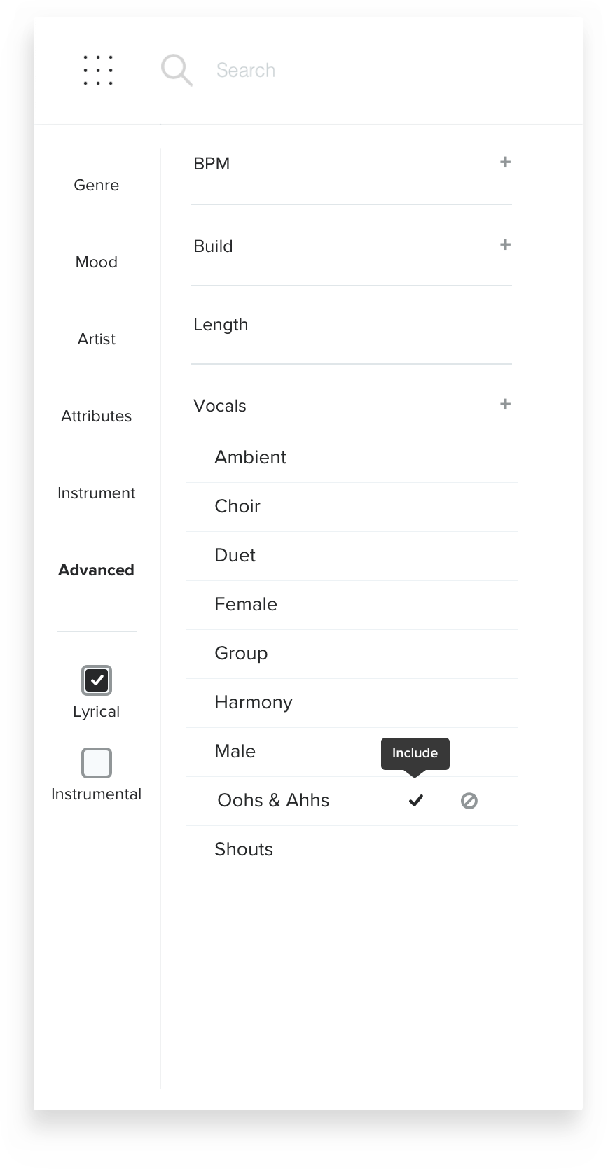
Task: Pick the Female vocal type
Action: [x=246, y=604]
